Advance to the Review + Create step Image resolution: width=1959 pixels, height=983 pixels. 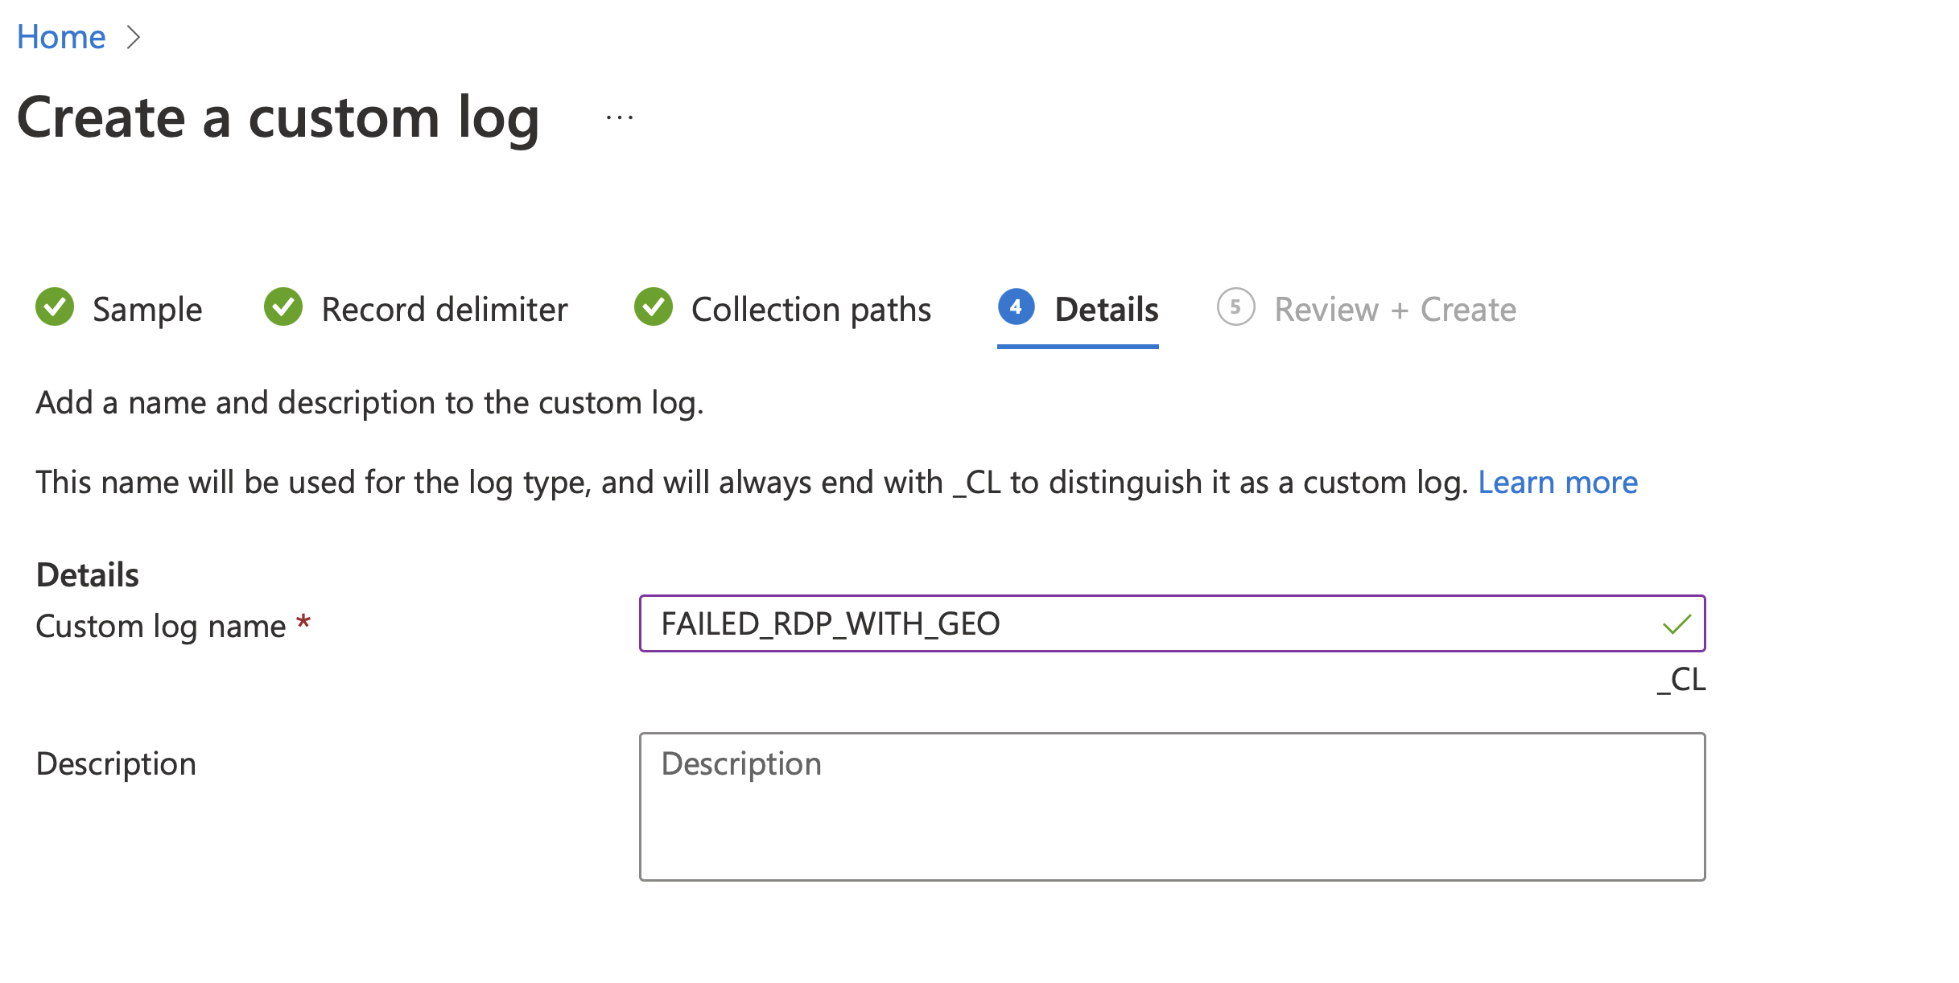(x=1395, y=310)
